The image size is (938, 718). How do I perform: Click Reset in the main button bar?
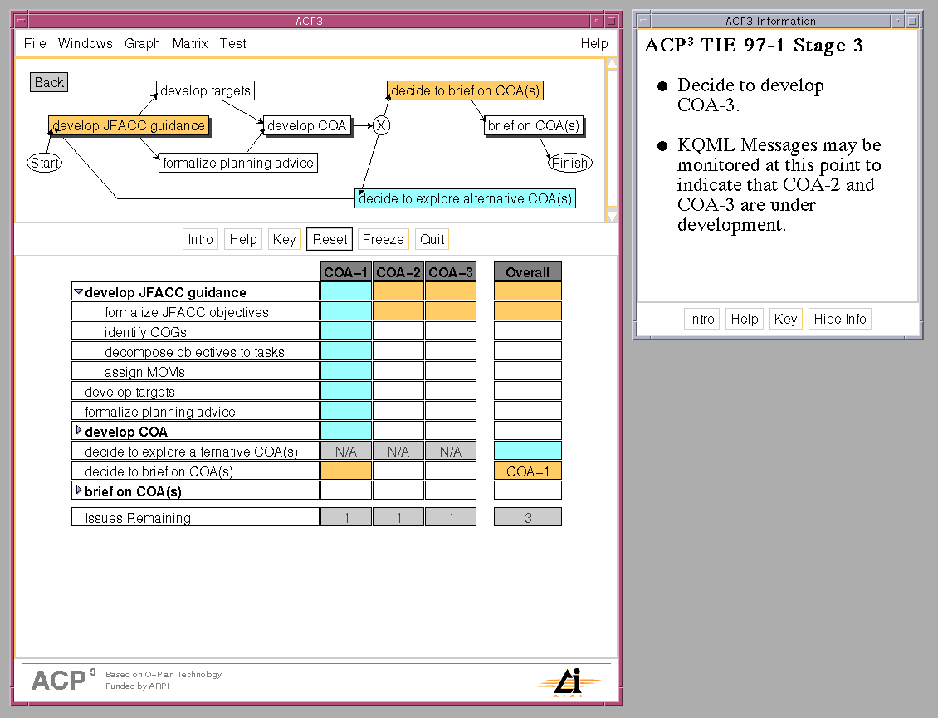tap(330, 239)
